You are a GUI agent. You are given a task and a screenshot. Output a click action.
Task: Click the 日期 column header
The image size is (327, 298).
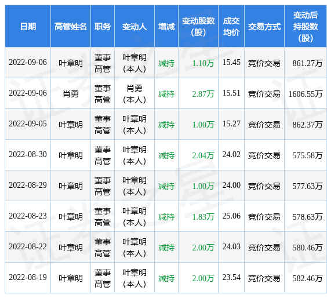[28, 27]
